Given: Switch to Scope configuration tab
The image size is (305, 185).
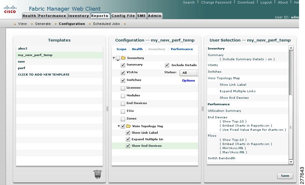Looking at the screenshot, I should [121, 49].
